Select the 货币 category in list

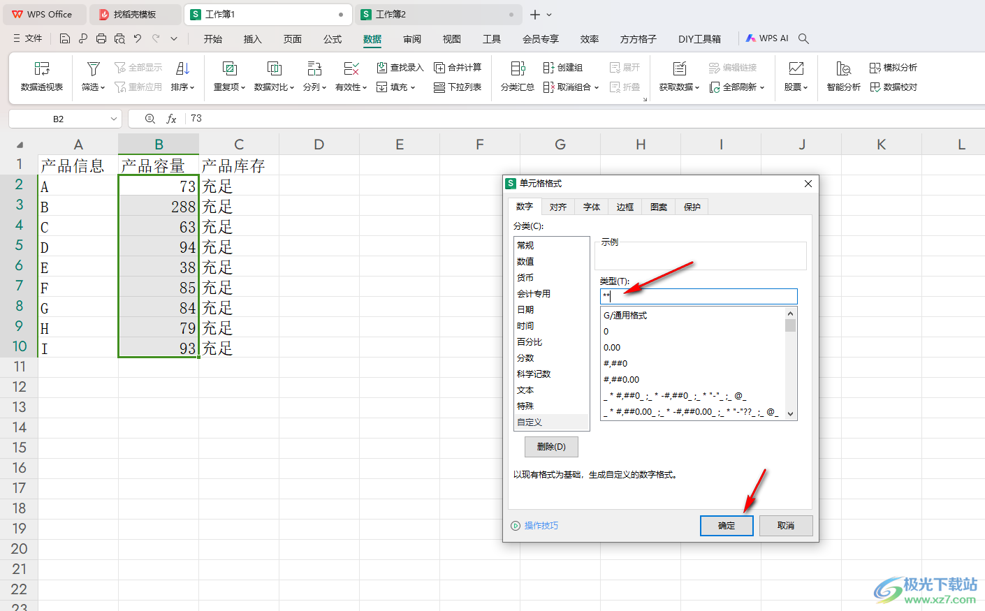pyautogui.click(x=551, y=278)
